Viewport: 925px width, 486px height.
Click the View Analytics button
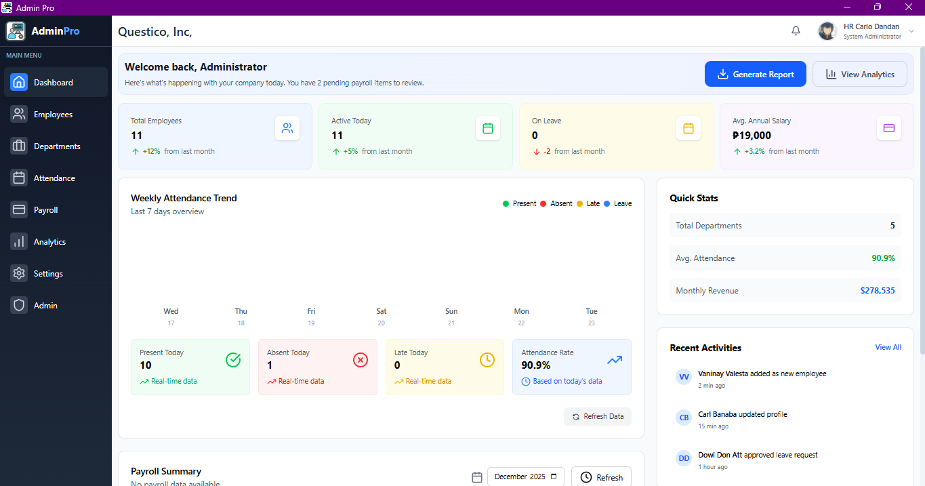pyautogui.click(x=860, y=74)
